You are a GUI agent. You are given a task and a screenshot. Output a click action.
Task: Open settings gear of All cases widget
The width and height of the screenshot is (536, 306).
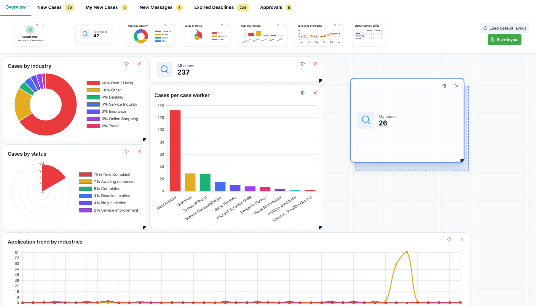303,64
